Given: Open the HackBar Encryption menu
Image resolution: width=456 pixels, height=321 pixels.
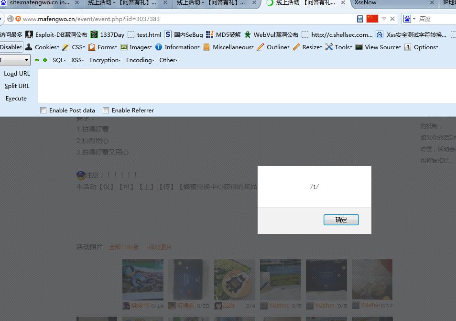Looking at the screenshot, I should pyautogui.click(x=105, y=60).
